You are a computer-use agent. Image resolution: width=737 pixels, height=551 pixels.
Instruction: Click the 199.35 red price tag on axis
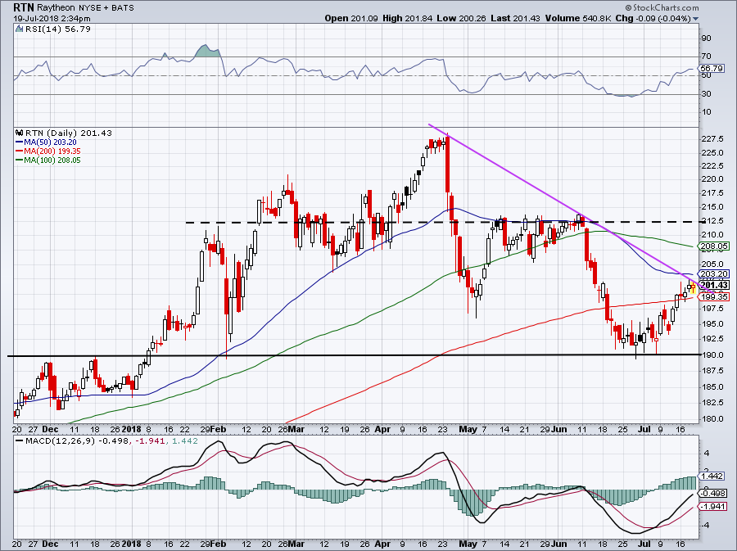click(714, 296)
